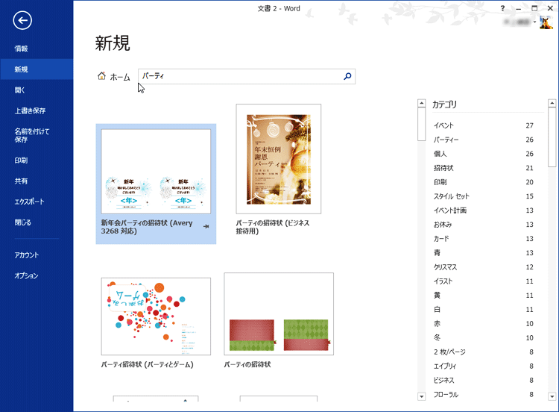Click the user account avatar picture
Screen dimensions: 559x412
(546, 22)
